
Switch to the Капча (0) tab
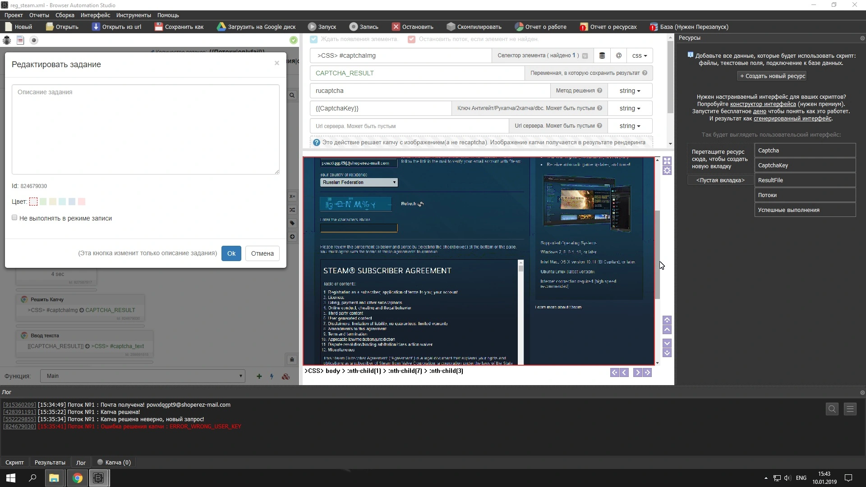114,463
